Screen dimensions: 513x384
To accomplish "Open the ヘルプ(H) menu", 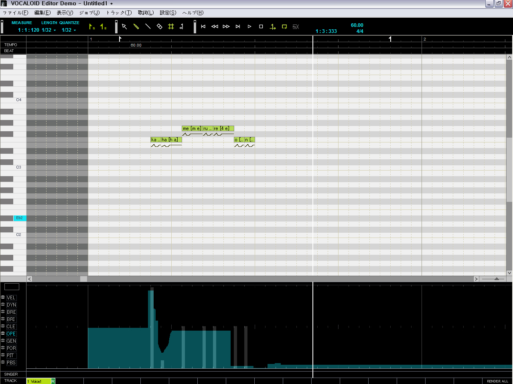I will pyautogui.click(x=193, y=12).
